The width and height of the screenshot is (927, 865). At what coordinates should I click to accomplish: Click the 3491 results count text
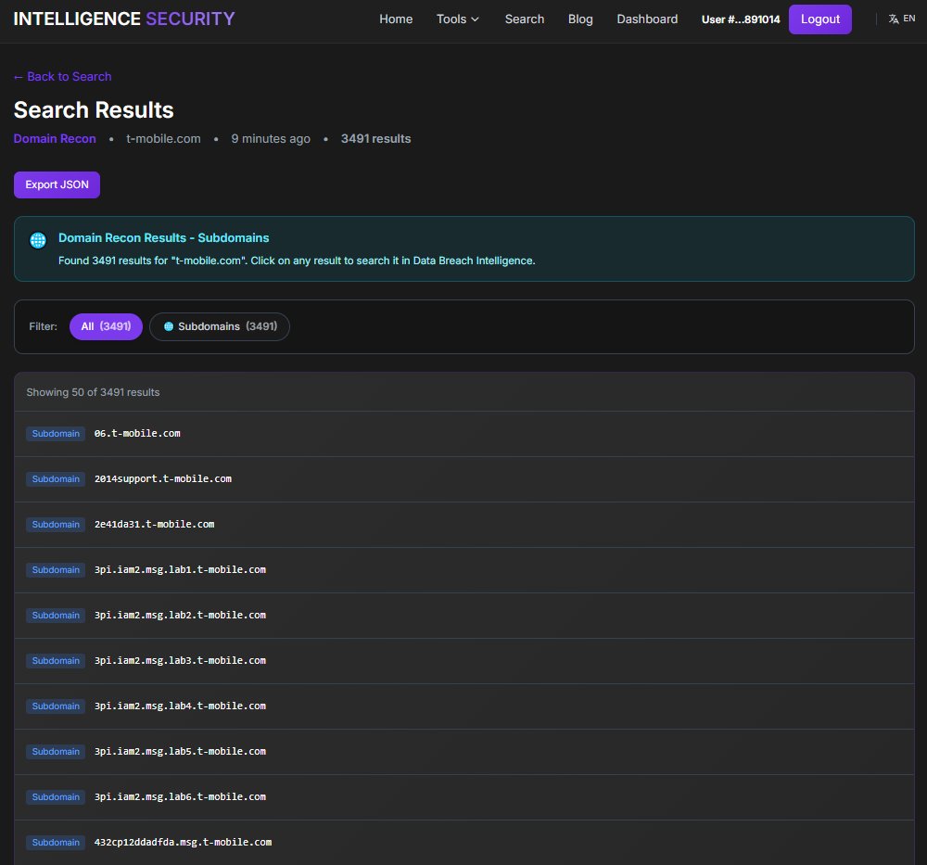375,138
